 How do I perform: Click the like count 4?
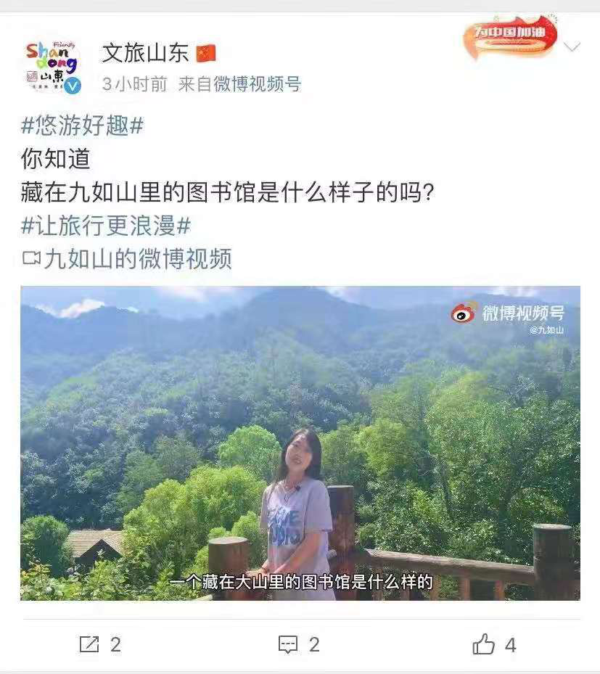tap(510, 645)
